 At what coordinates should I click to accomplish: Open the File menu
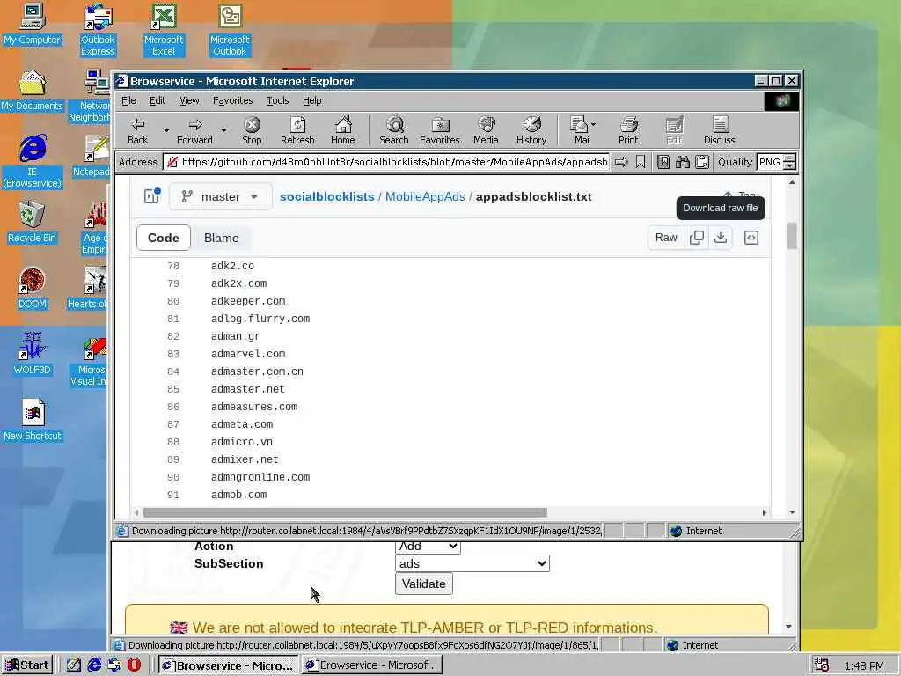[x=128, y=100]
